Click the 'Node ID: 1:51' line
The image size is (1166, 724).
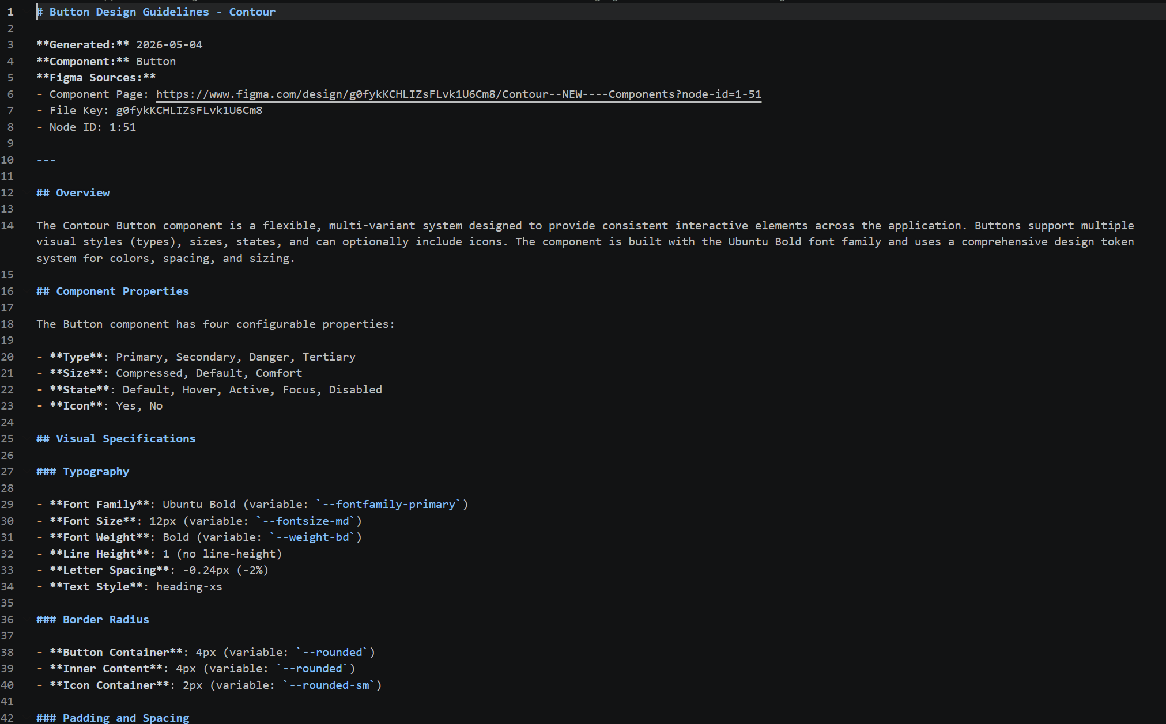[x=86, y=127]
